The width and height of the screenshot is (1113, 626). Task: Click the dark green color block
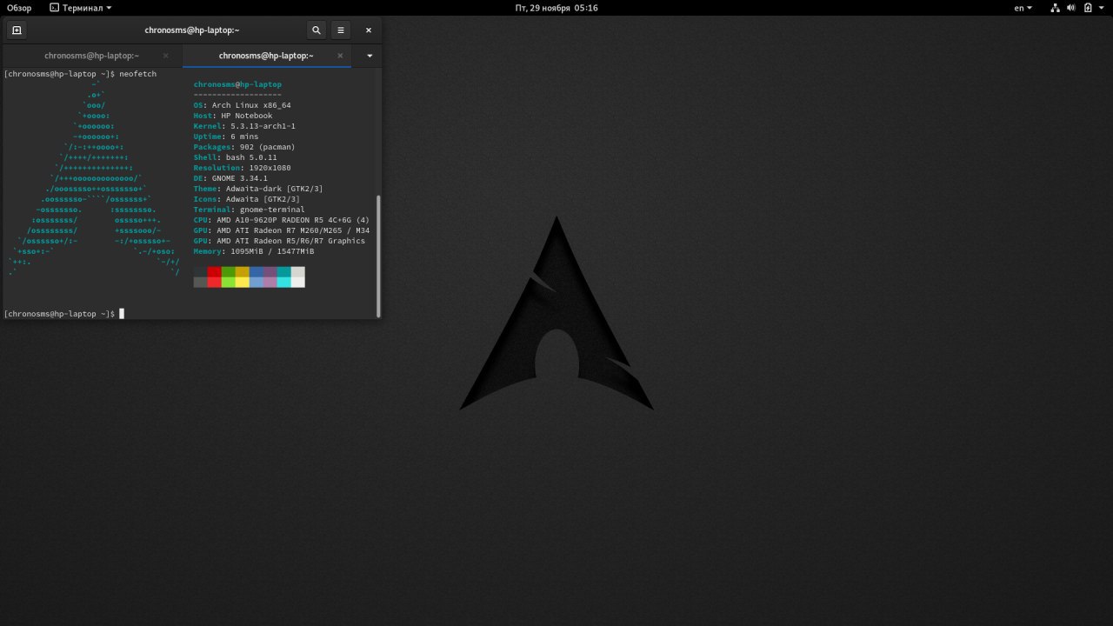[229, 271]
